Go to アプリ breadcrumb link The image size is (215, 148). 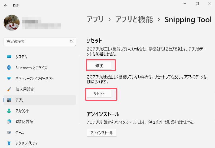click(95, 19)
